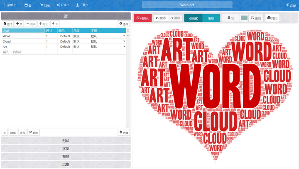
Task: Click the red Visualize (可视化) button
Action: tap(142, 18)
